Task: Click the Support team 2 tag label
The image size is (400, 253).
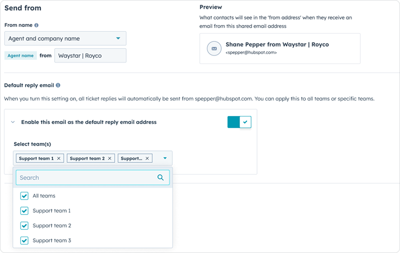Action: pyautogui.click(x=87, y=158)
